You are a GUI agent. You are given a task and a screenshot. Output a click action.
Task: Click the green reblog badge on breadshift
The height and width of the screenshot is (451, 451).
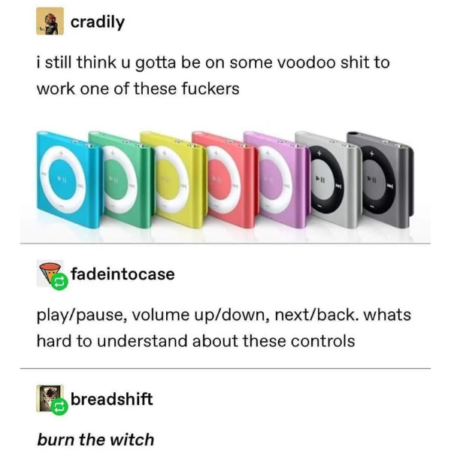59,407
